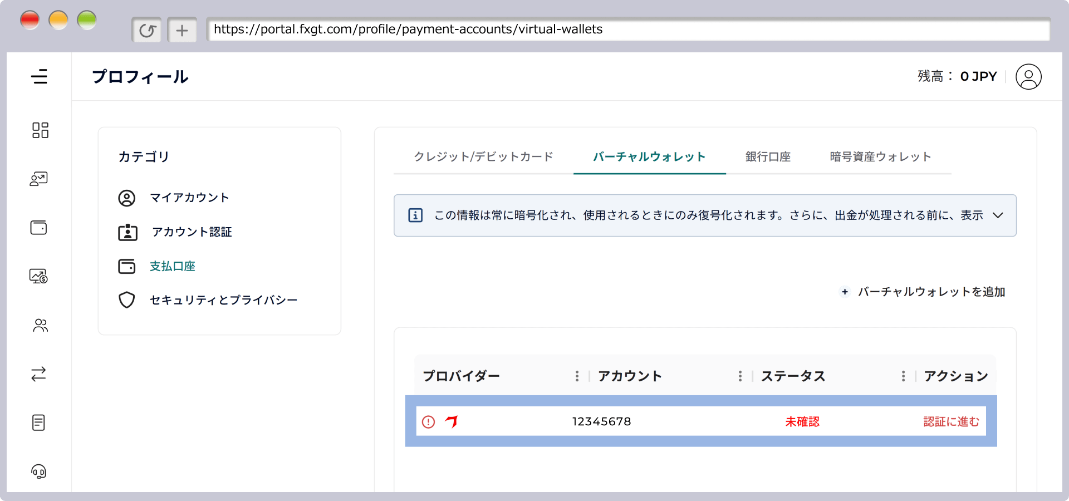Open the dashboard grid icon in sidebar
Viewport: 1069px width, 501px height.
(40, 130)
